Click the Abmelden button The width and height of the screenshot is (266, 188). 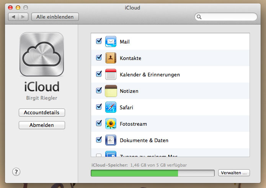click(42, 125)
